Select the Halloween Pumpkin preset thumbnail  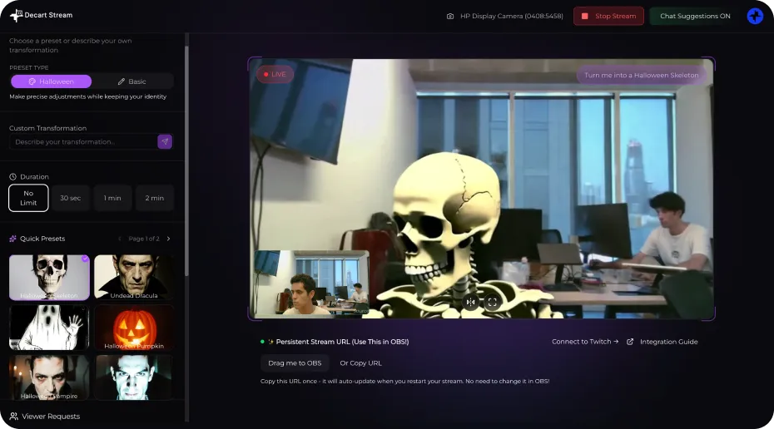click(134, 328)
